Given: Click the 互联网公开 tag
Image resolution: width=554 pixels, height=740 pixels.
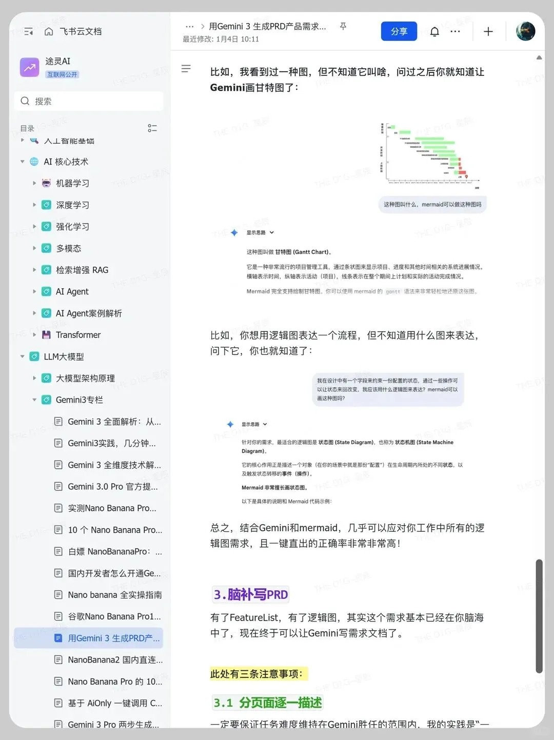Looking at the screenshot, I should [x=62, y=74].
